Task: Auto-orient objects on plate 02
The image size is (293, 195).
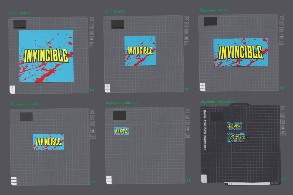Action: (186, 25)
